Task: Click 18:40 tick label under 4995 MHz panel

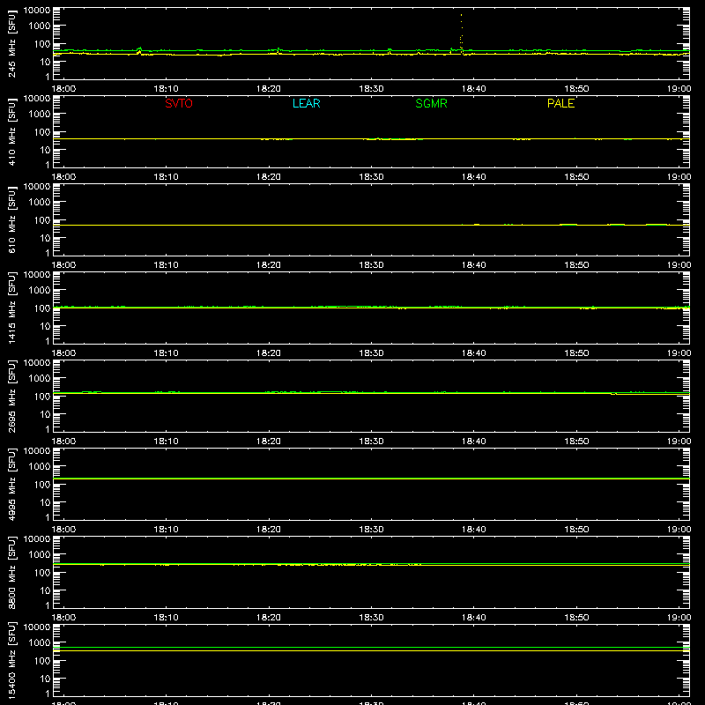Action: coord(473,530)
